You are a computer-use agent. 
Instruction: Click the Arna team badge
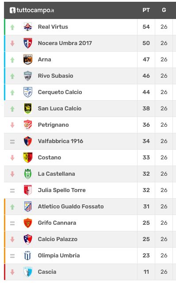point(28,60)
